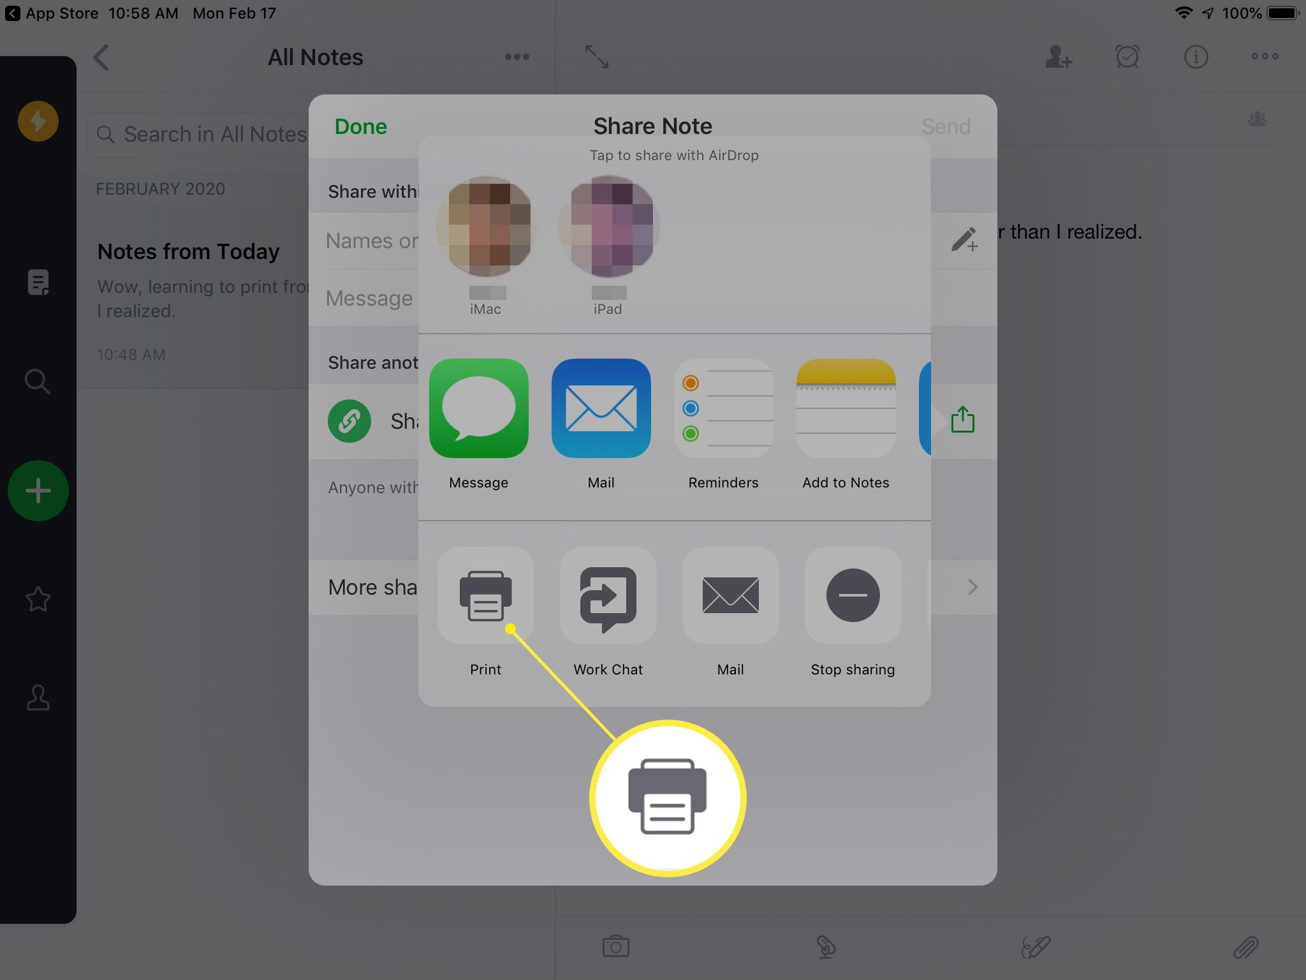Expand More sharing options arrow
This screenshot has width=1306, height=980.
[x=971, y=586]
